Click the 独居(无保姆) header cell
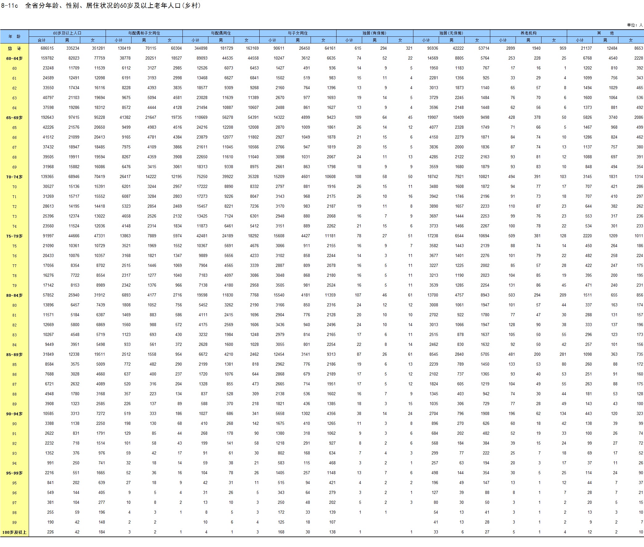 451,33
